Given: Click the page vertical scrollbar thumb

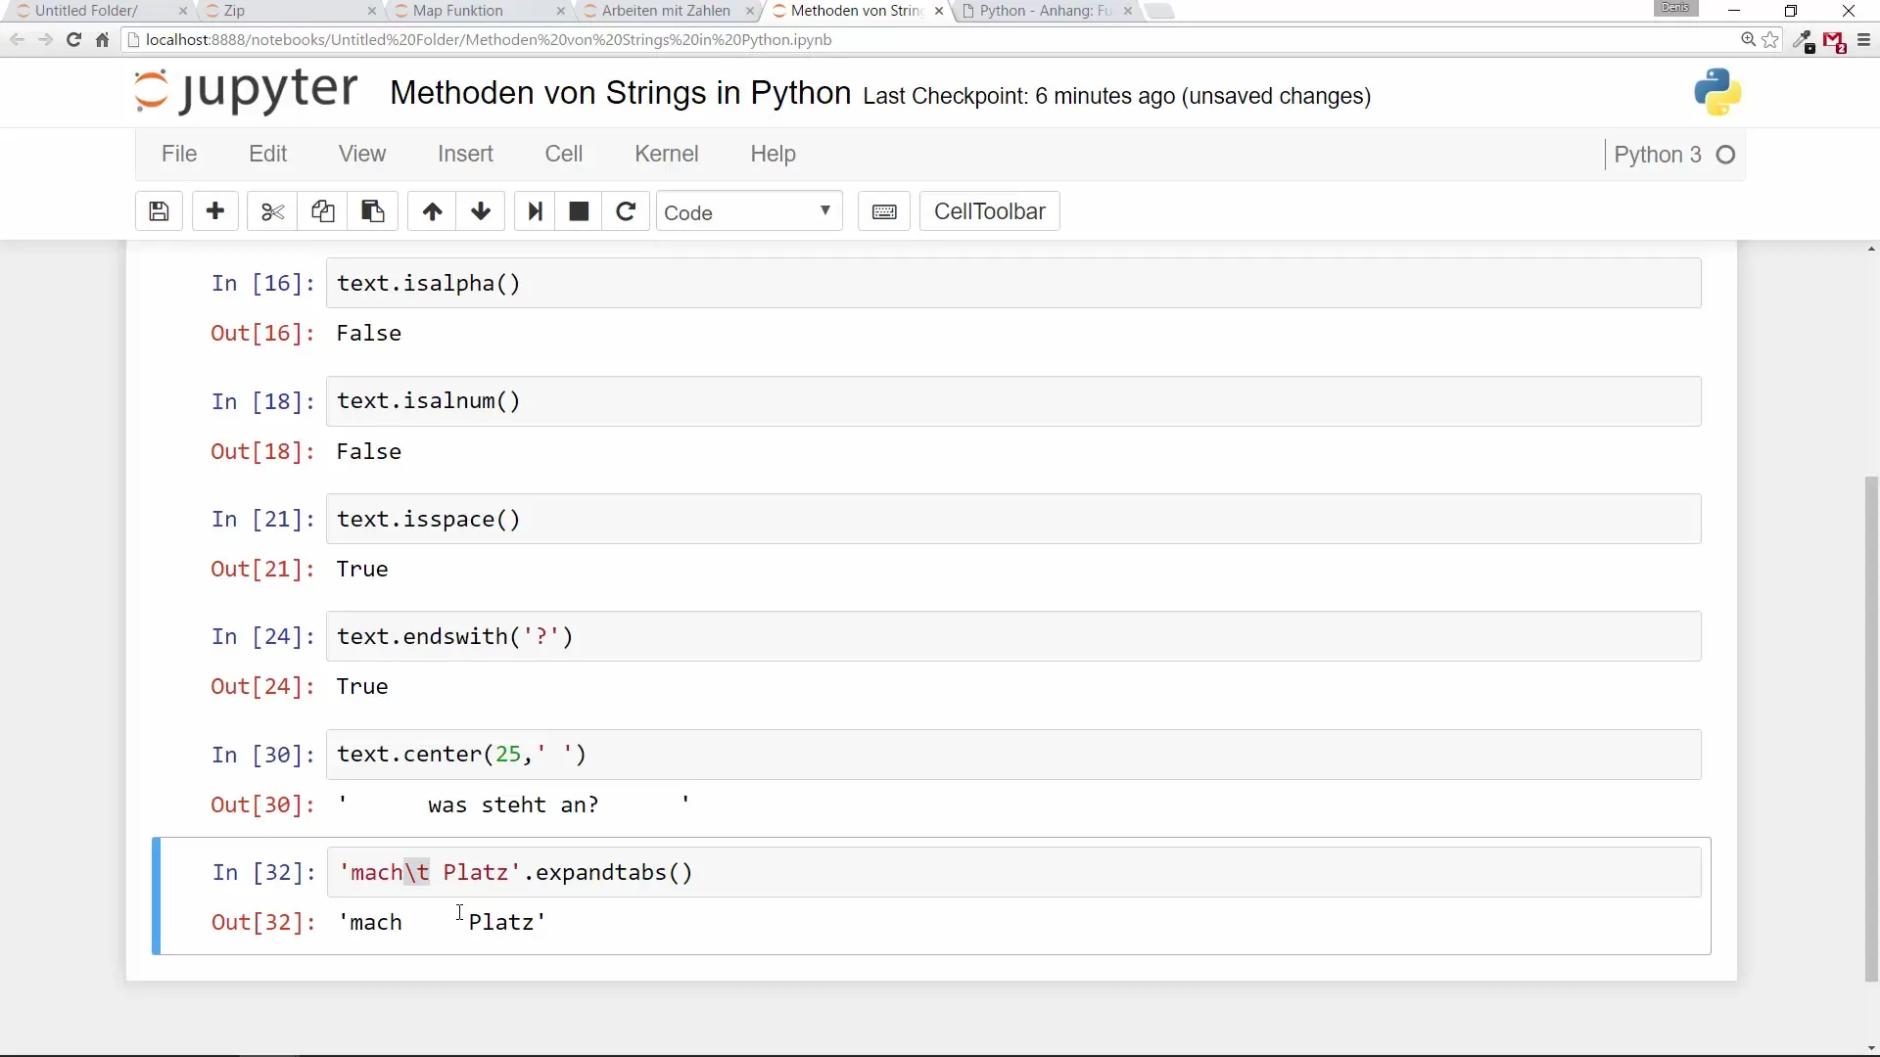Looking at the screenshot, I should point(1871,728).
